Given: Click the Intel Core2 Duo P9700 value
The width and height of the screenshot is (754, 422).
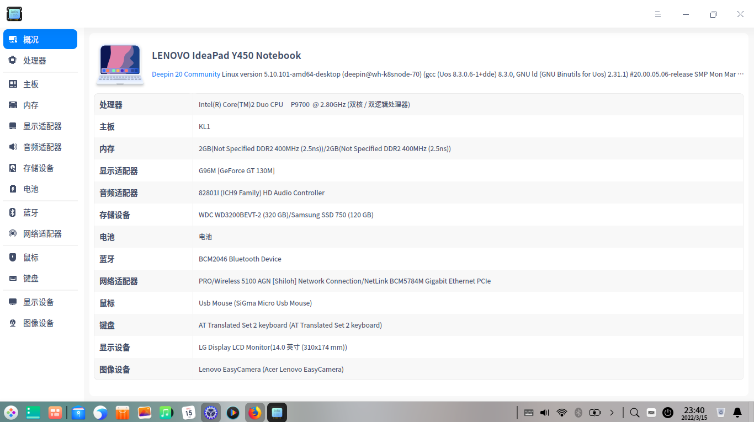Looking at the screenshot, I should (304, 104).
